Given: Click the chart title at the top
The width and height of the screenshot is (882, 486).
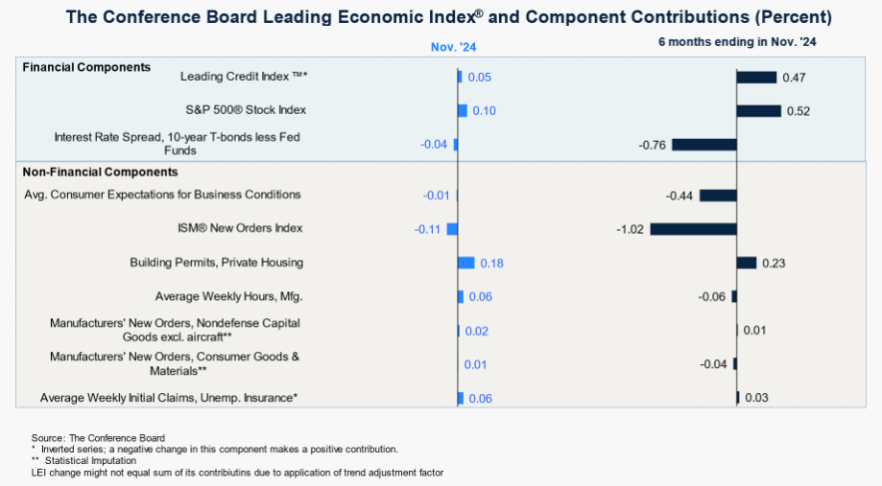Looking at the screenshot, I should click(x=441, y=18).
